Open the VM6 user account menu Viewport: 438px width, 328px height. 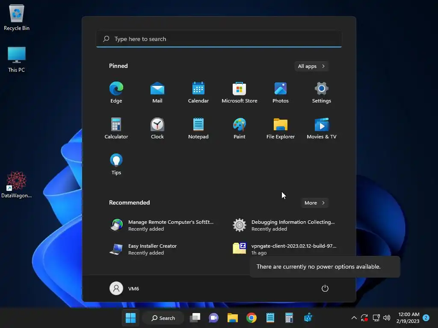coord(124,288)
